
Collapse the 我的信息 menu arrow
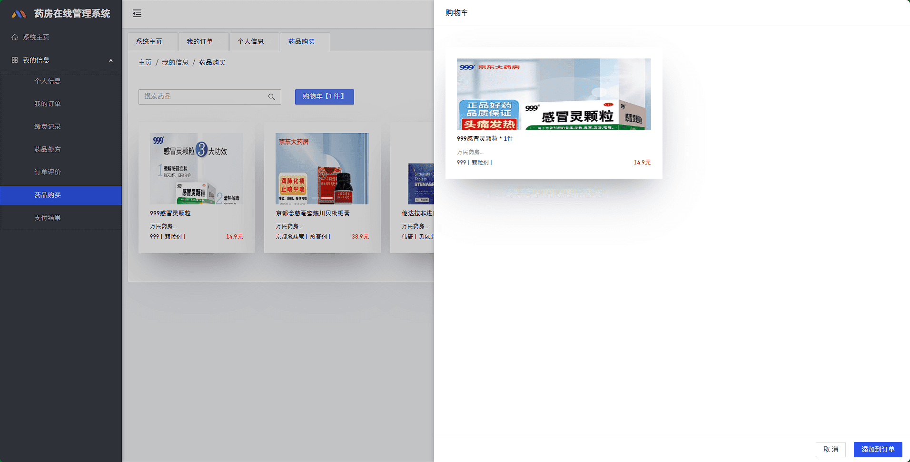111,60
